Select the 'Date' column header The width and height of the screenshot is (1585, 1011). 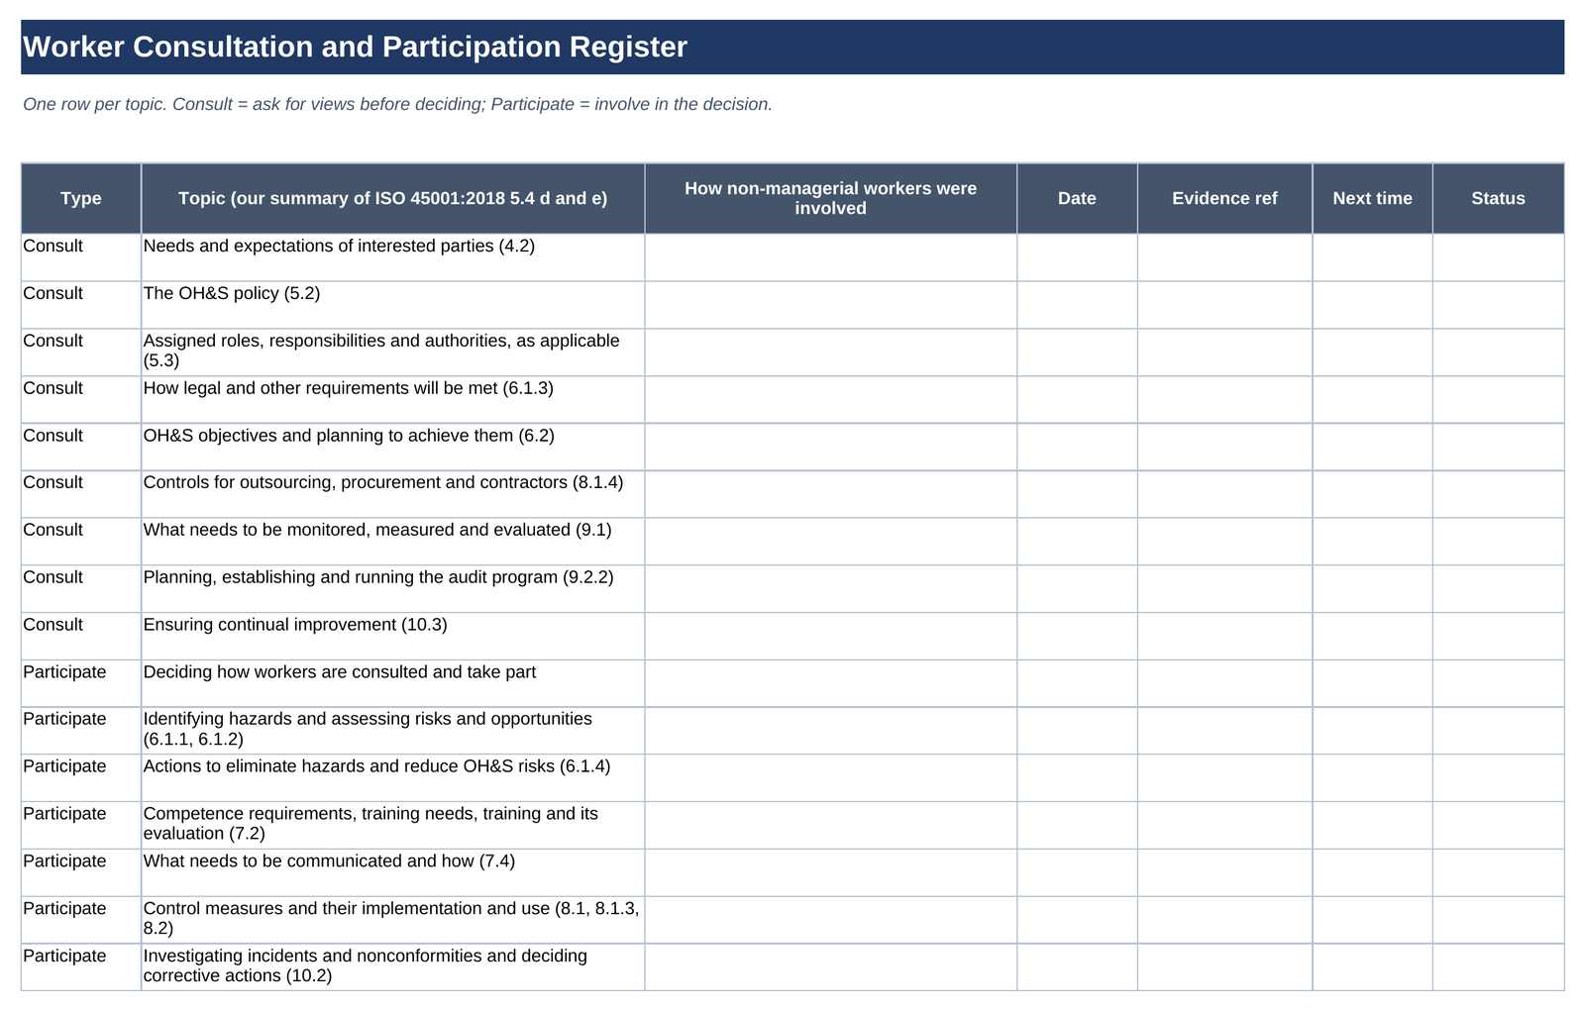click(x=1077, y=198)
